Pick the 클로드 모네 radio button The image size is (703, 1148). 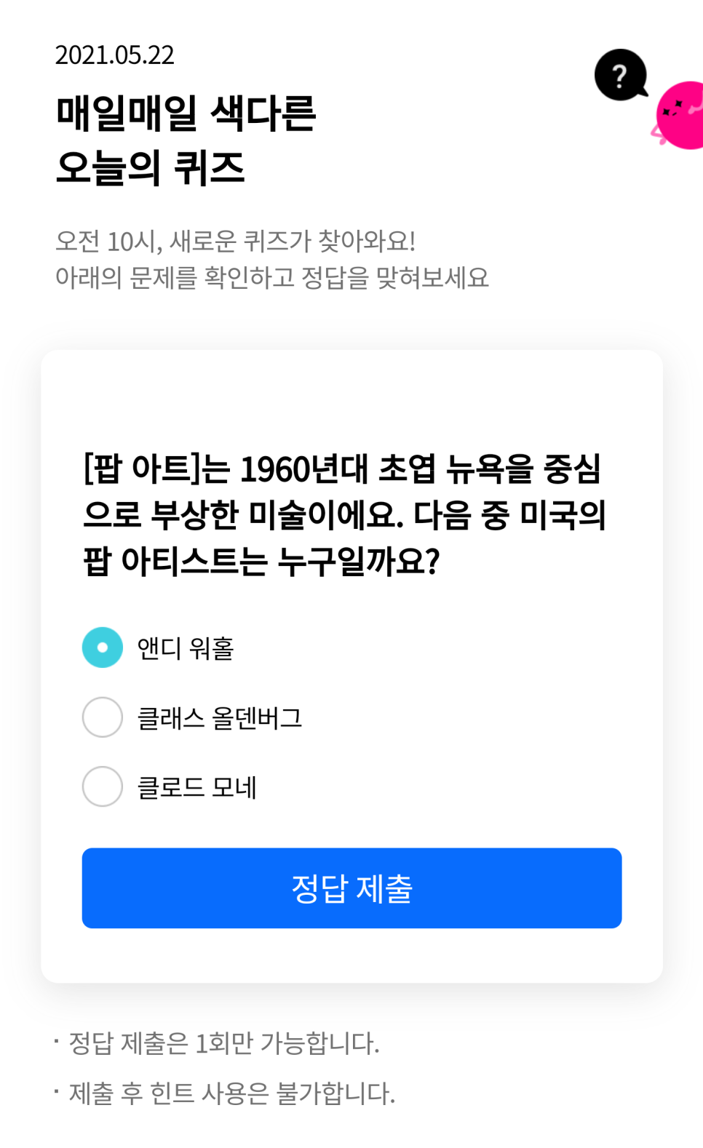pos(103,786)
